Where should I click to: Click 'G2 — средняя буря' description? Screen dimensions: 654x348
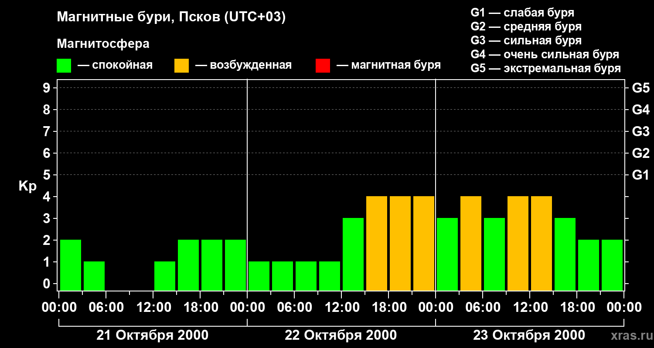pyautogui.click(x=526, y=27)
